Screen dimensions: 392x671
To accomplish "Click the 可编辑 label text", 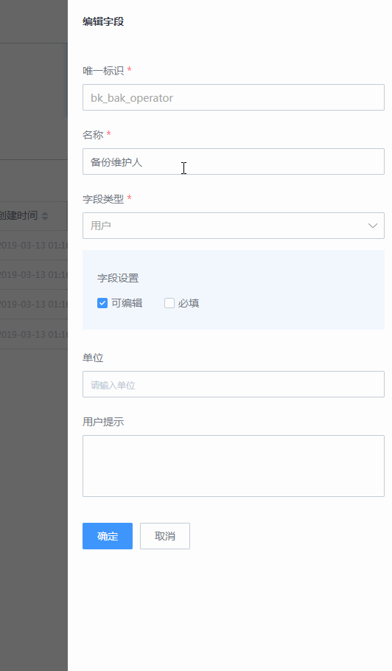I will [127, 303].
